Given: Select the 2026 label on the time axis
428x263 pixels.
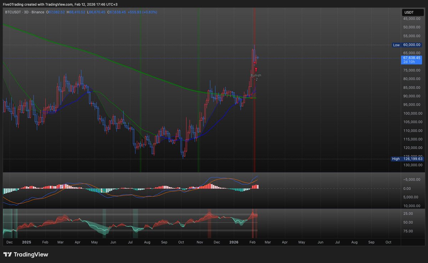Looking at the screenshot, I should pyautogui.click(x=234, y=242).
